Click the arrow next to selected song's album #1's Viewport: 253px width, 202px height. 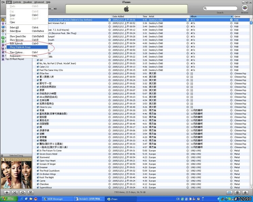coord(231,20)
